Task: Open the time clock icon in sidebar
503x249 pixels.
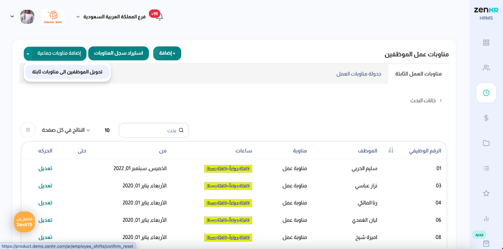Action: pyautogui.click(x=486, y=93)
